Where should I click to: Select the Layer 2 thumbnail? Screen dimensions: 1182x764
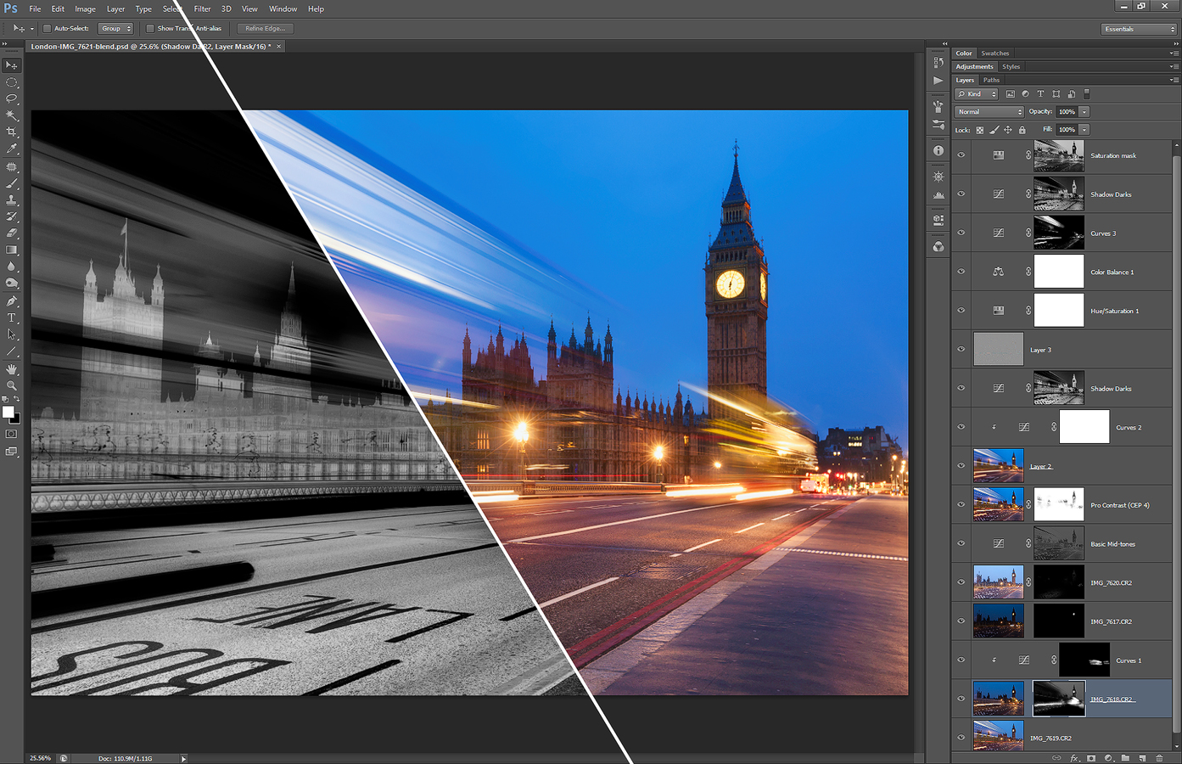coord(999,466)
